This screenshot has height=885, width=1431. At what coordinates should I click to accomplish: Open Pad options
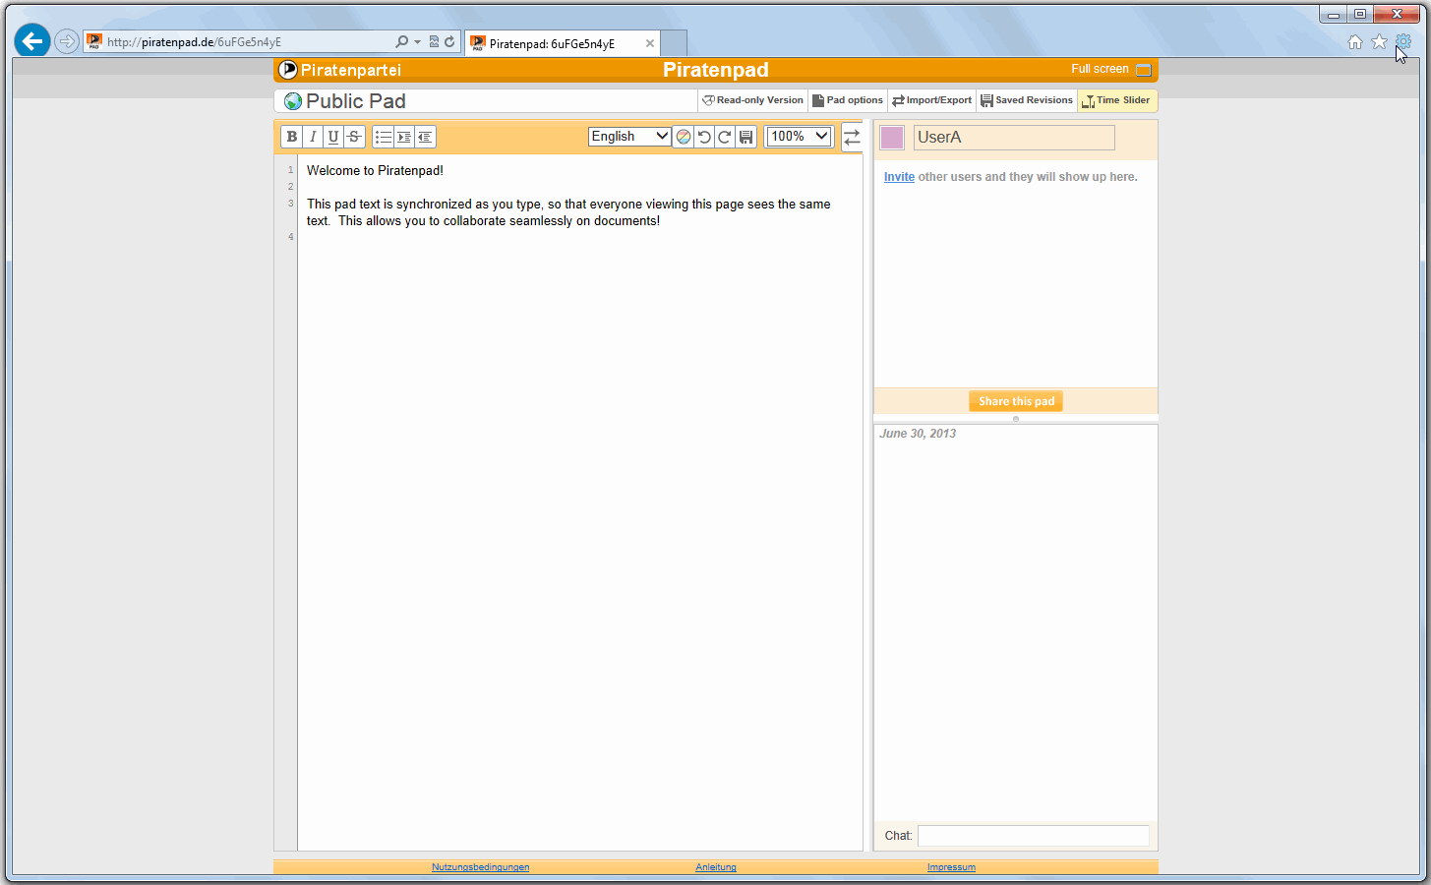(848, 100)
